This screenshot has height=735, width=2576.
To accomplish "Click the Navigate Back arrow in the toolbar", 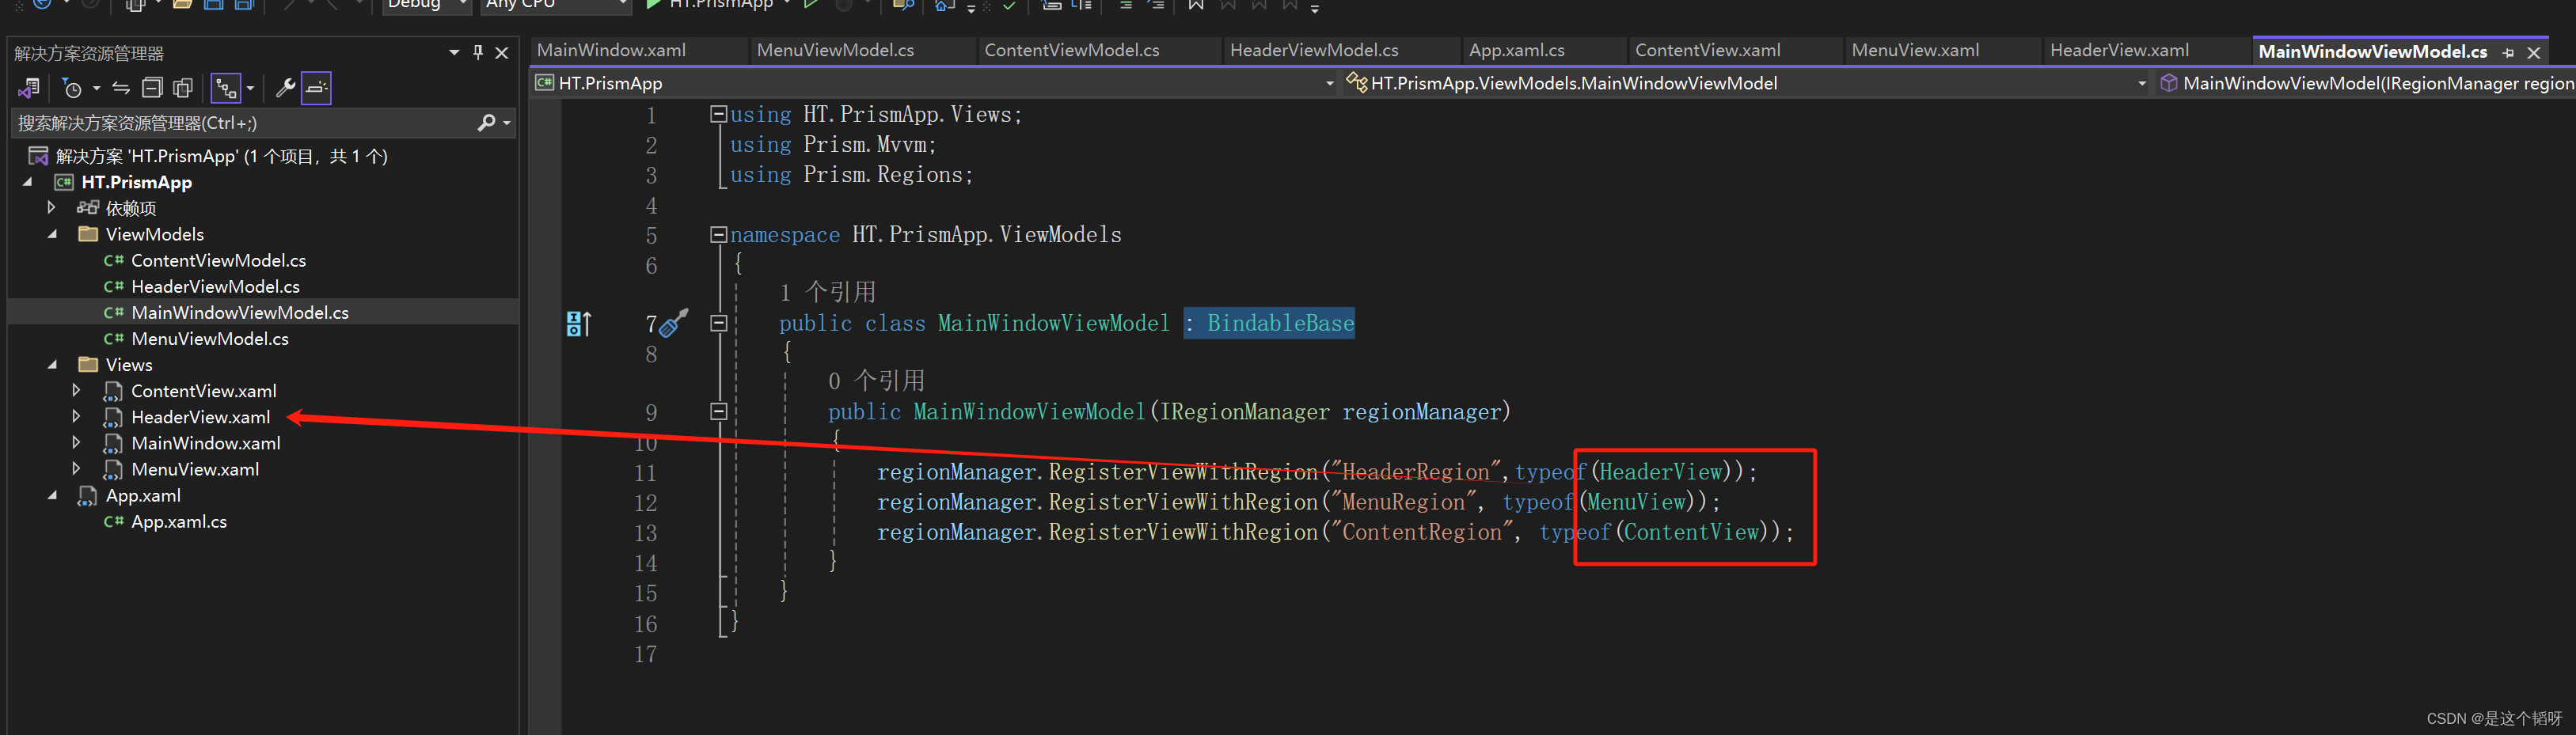I will click(x=41, y=5).
